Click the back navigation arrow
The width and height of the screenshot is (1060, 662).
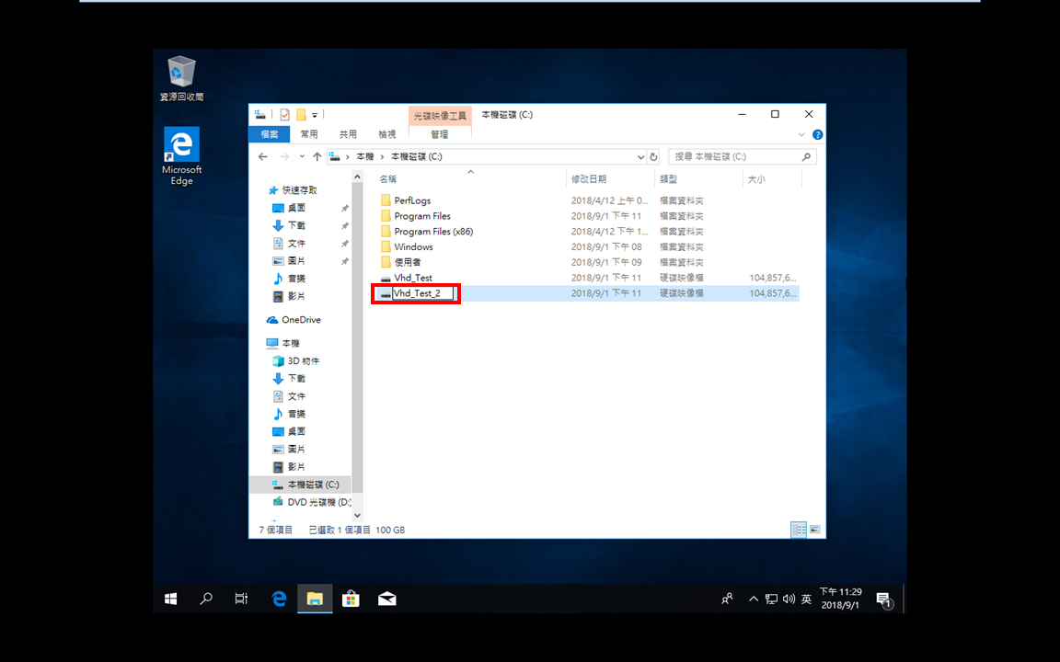[x=263, y=156]
